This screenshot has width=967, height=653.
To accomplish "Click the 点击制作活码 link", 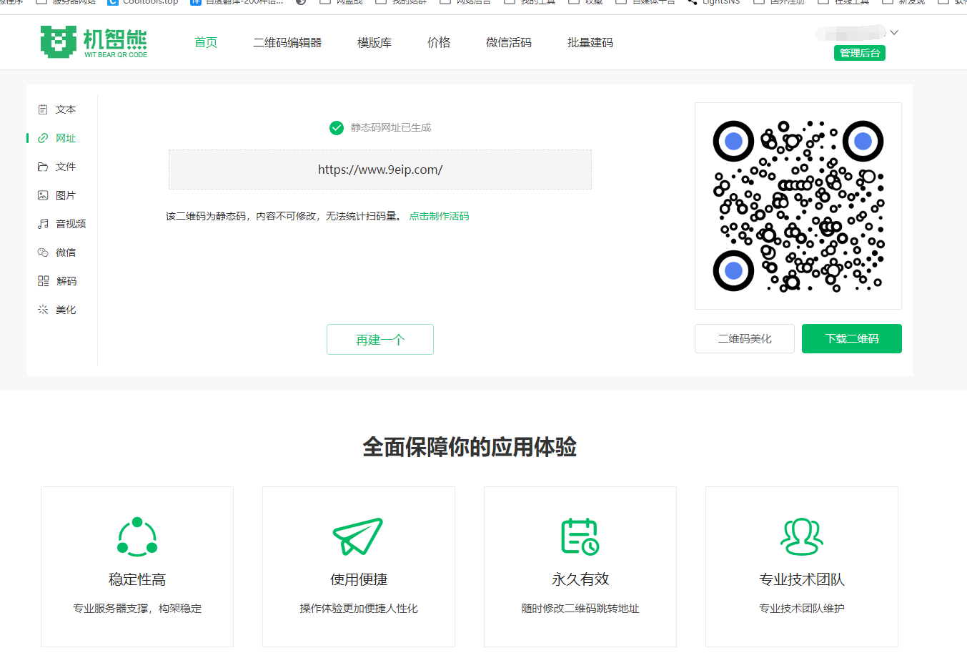I will 439,216.
